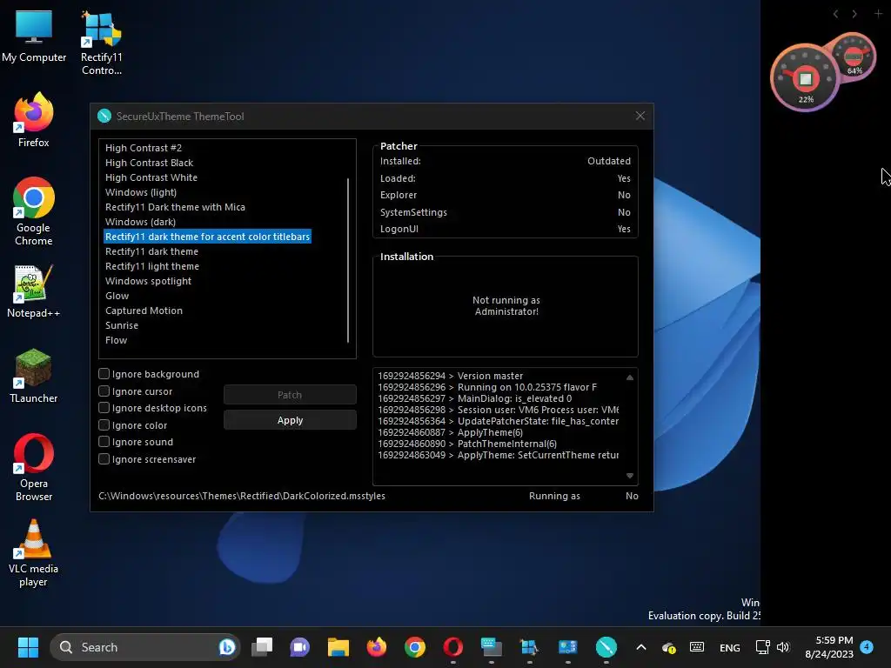Open Firefox from the taskbar
Screen dimensions: 891x668
[x=376, y=647]
